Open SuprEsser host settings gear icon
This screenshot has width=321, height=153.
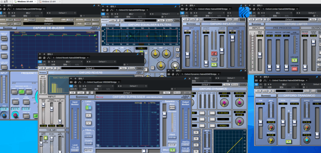pos(172,89)
